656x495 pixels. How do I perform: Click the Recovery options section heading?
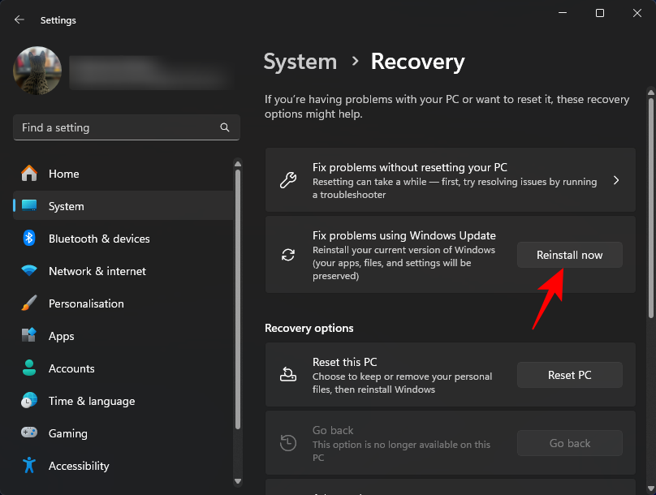[x=309, y=328]
